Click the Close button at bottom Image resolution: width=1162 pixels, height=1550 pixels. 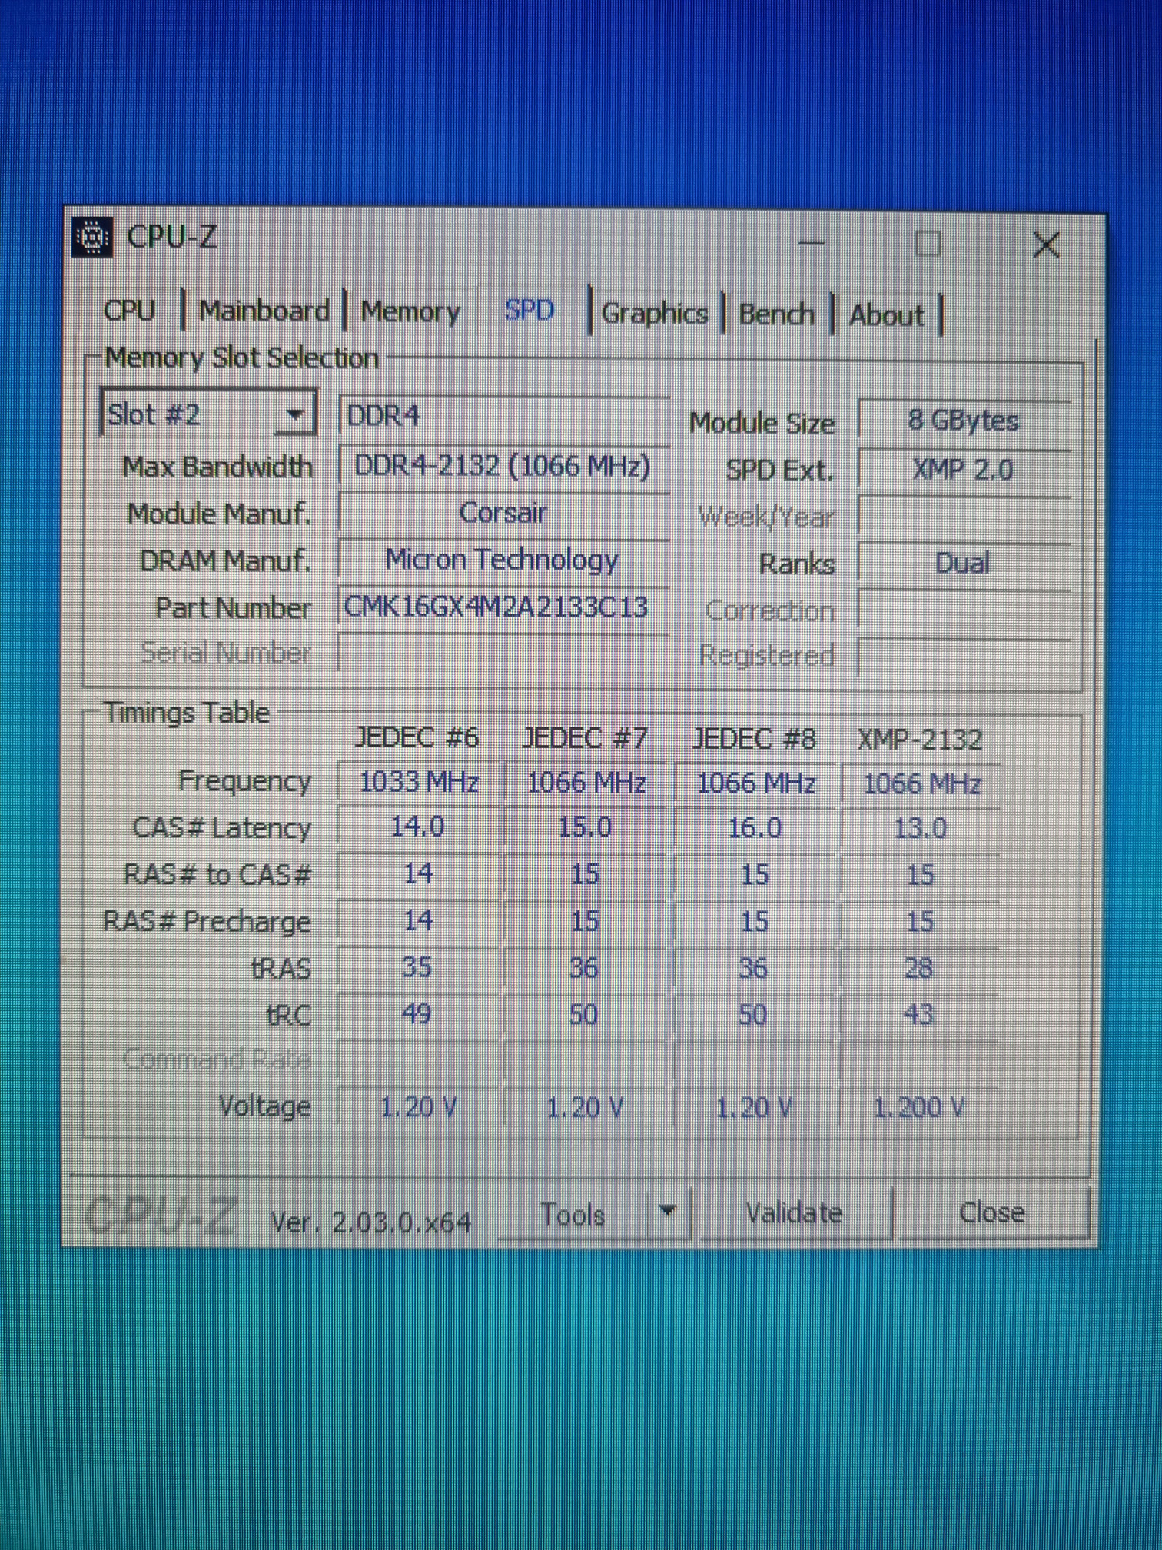pyautogui.click(x=992, y=1212)
